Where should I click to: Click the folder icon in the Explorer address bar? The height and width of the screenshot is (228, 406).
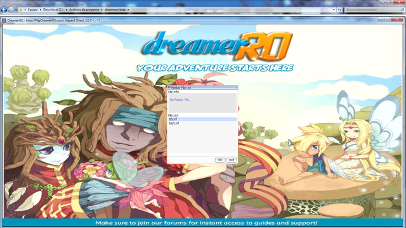pyautogui.click(x=21, y=10)
